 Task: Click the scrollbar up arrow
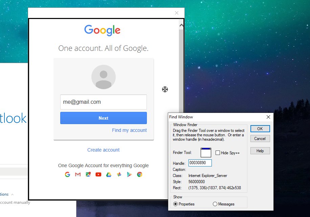pyautogui.click(x=181, y=25)
